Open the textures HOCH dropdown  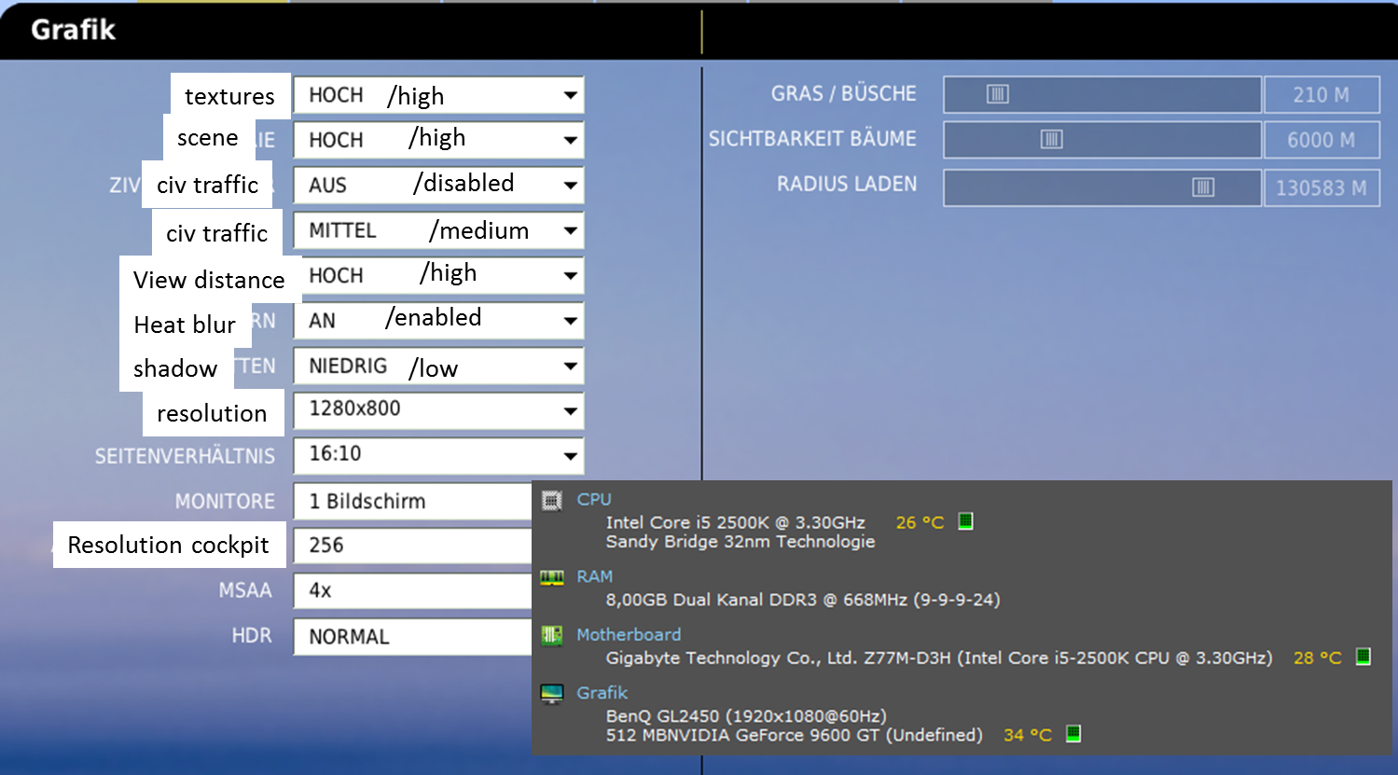tap(438, 95)
